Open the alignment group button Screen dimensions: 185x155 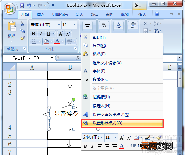(x=87, y=26)
